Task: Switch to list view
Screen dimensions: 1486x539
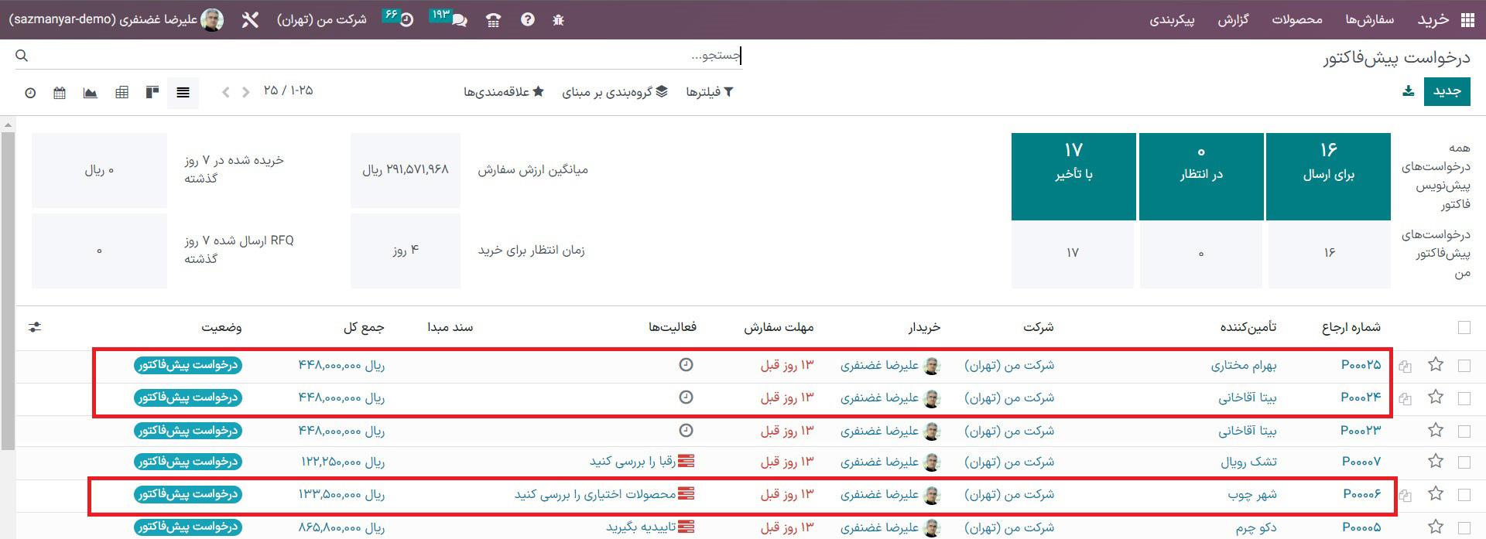Action: pyautogui.click(x=183, y=93)
